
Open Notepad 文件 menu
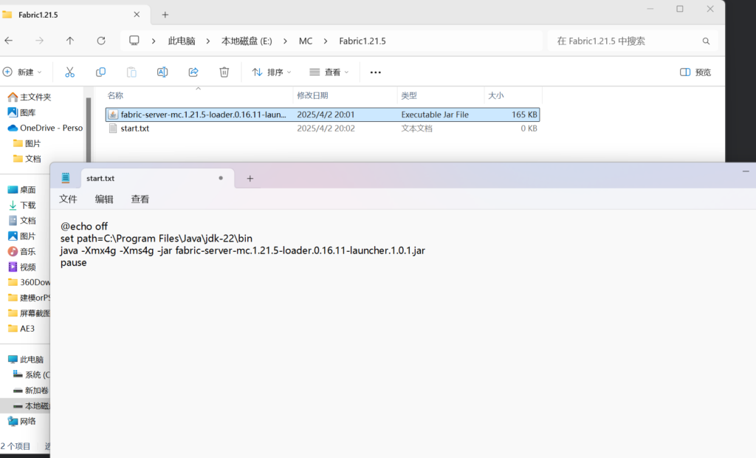68,199
